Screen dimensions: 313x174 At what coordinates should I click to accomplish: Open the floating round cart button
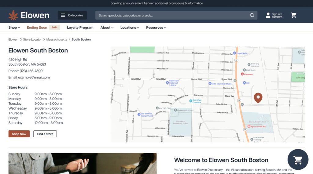[x=298, y=159]
